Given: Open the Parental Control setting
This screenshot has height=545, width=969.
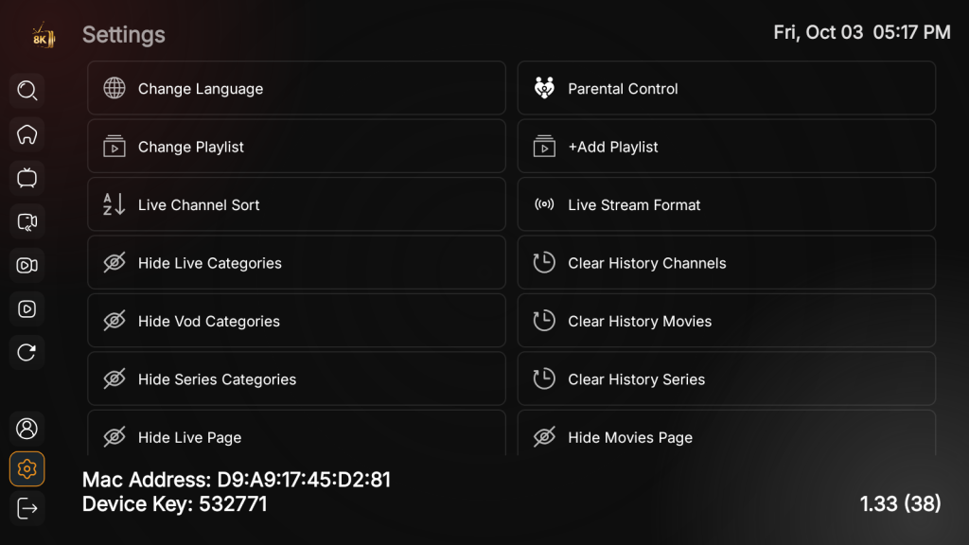Looking at the screenshot, I should 726,89.
